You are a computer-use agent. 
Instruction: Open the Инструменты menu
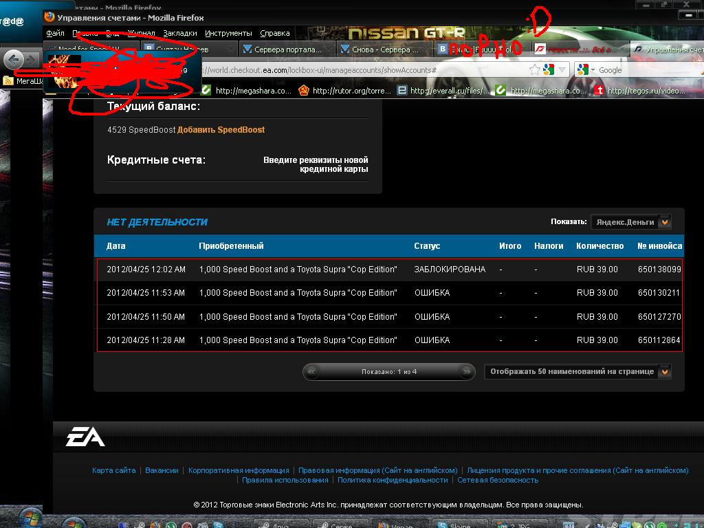[x=228, y=33]
